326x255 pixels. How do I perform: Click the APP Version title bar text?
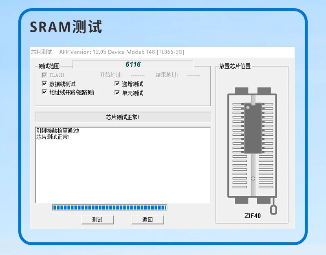[121, 52]
